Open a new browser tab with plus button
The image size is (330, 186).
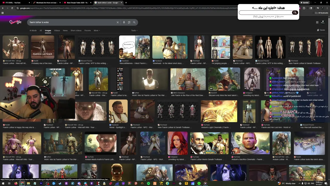point(126,3)
